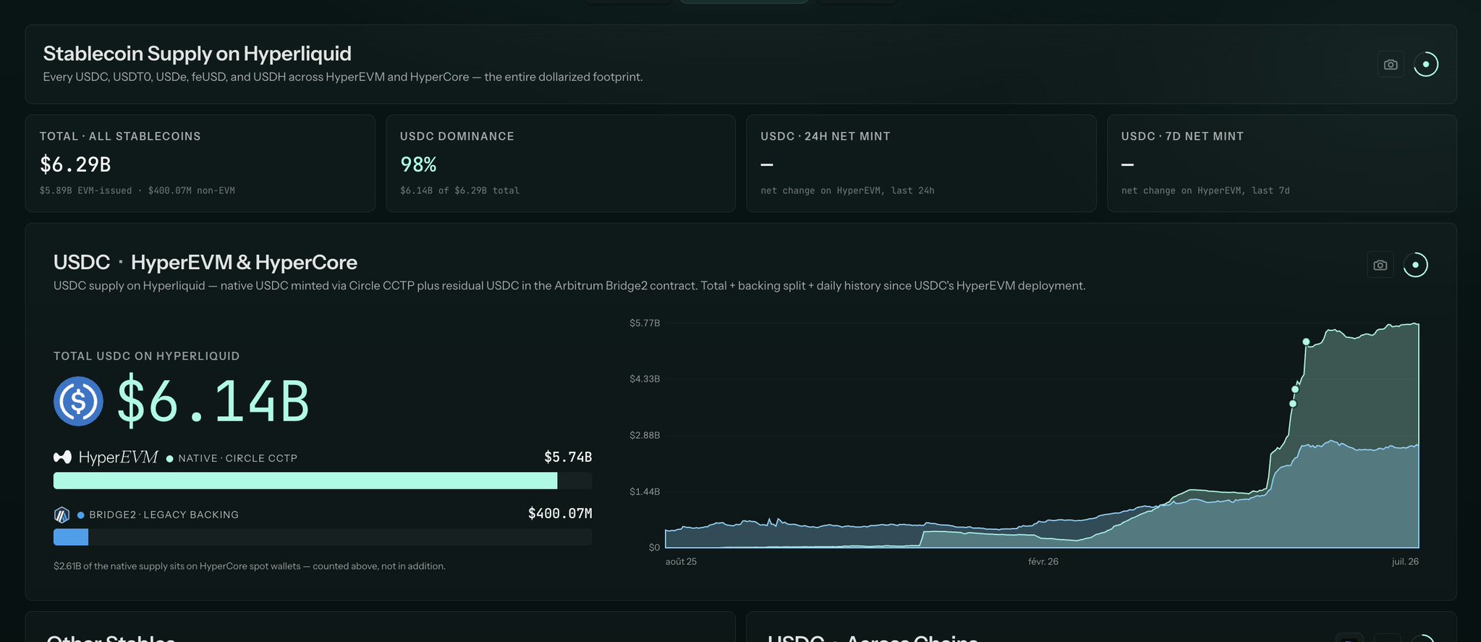Click the 'NATIVE · CIRCLE CCTP' label

pos(238,459)
